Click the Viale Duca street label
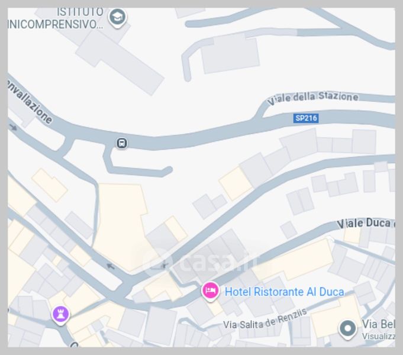403x355 pixels. pyautogui.click(x=366, y=224)
